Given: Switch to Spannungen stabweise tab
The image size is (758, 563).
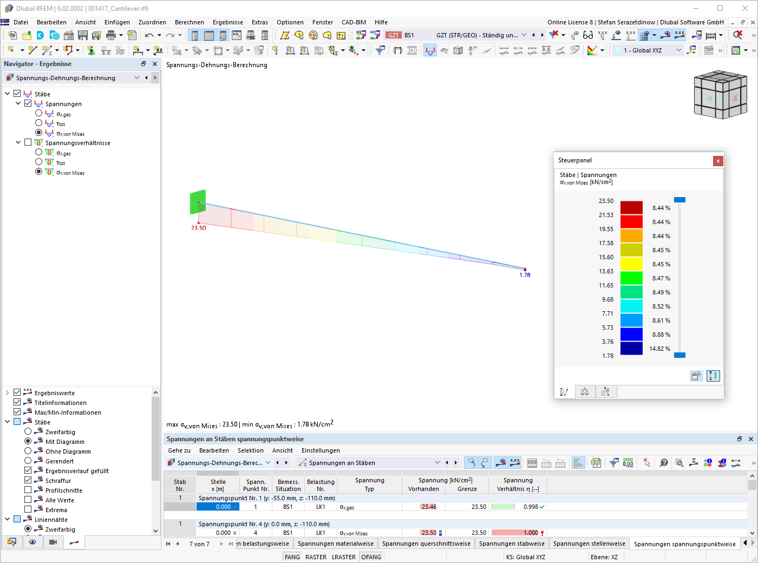Looking at the screenshot, I should coord(512,544).
